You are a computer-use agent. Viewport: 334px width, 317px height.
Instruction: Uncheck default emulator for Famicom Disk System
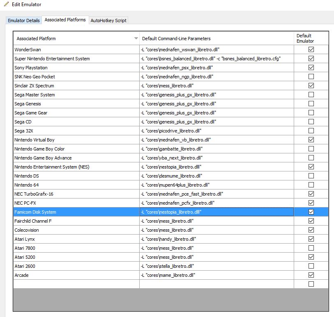click(x=311, y=212)
